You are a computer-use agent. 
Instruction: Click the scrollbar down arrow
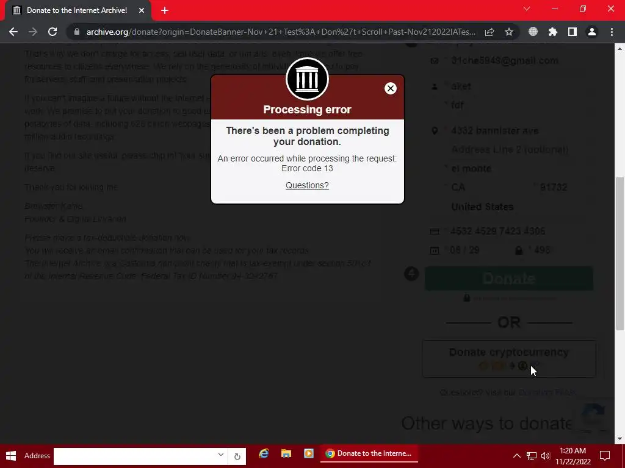point(620,439)
